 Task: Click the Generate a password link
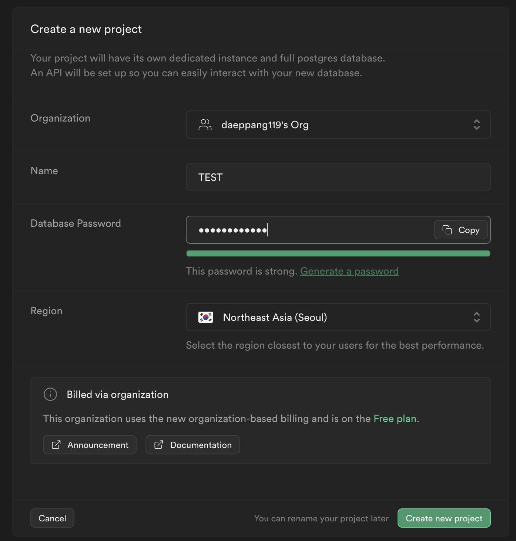(x=349, y=271)
